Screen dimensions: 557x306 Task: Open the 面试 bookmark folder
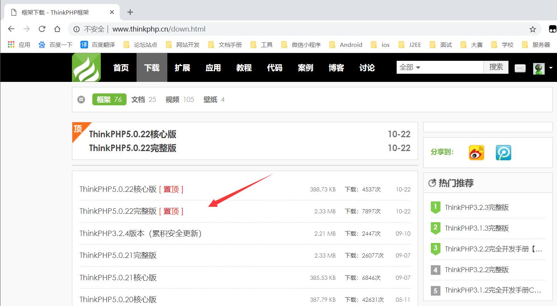tap(440, 45)
